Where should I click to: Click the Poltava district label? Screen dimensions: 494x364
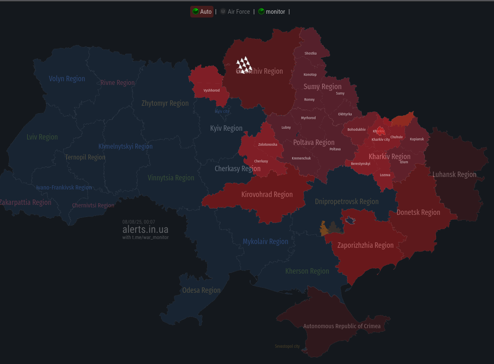click(x=335, y=149)
